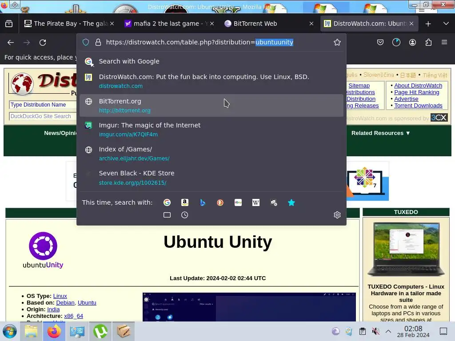
Task: Follow the Linux OS Type link
Action: (60, 296)
